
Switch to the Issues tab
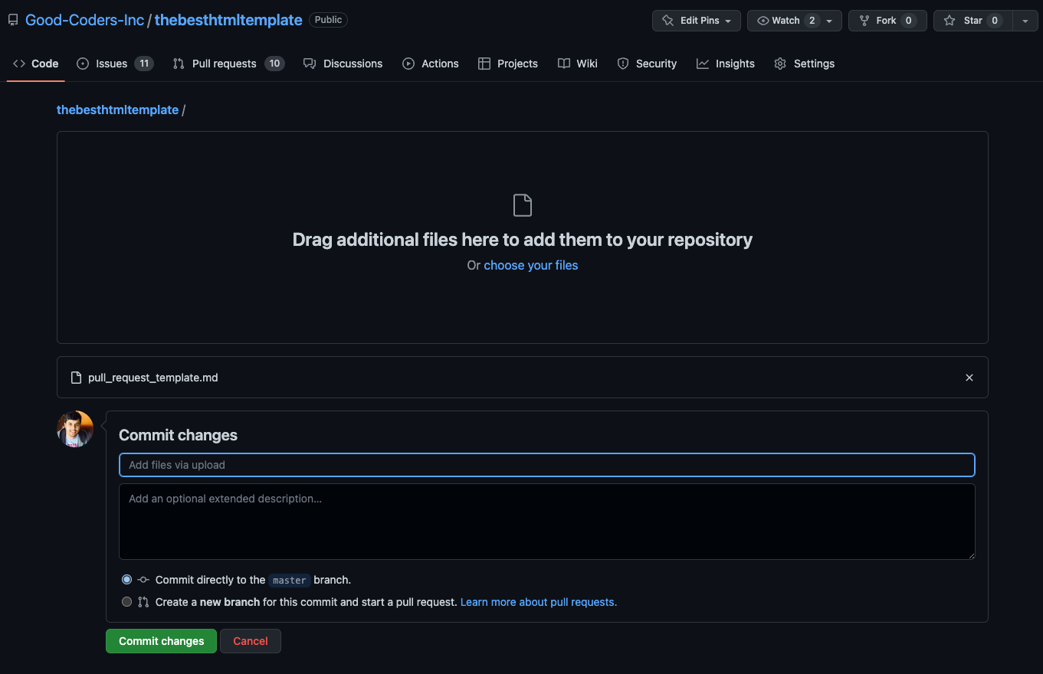(x=115, y=64)
